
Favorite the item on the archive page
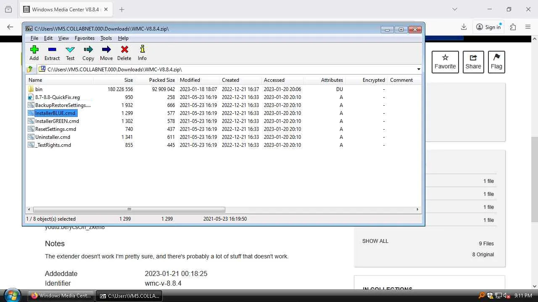point(445,62)
